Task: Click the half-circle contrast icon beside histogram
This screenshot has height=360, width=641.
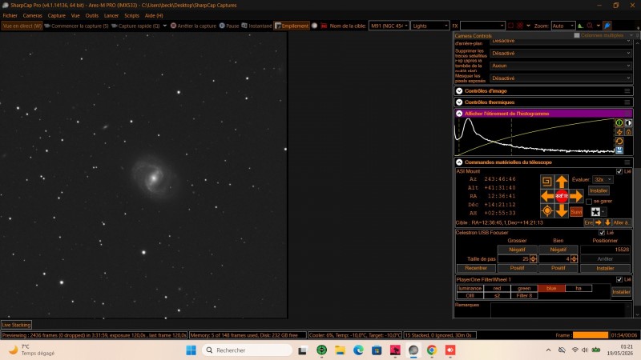Action: [x=629, y=122]
